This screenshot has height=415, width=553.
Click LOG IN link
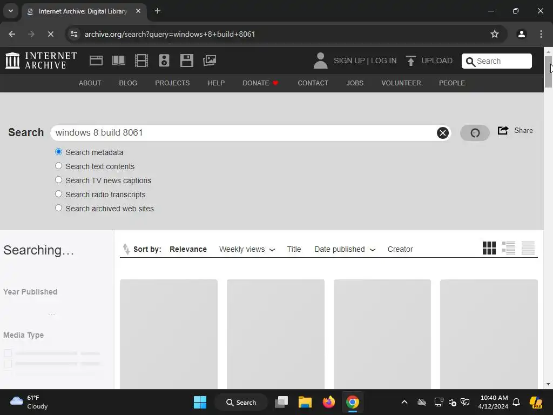(x=384, y=61)
